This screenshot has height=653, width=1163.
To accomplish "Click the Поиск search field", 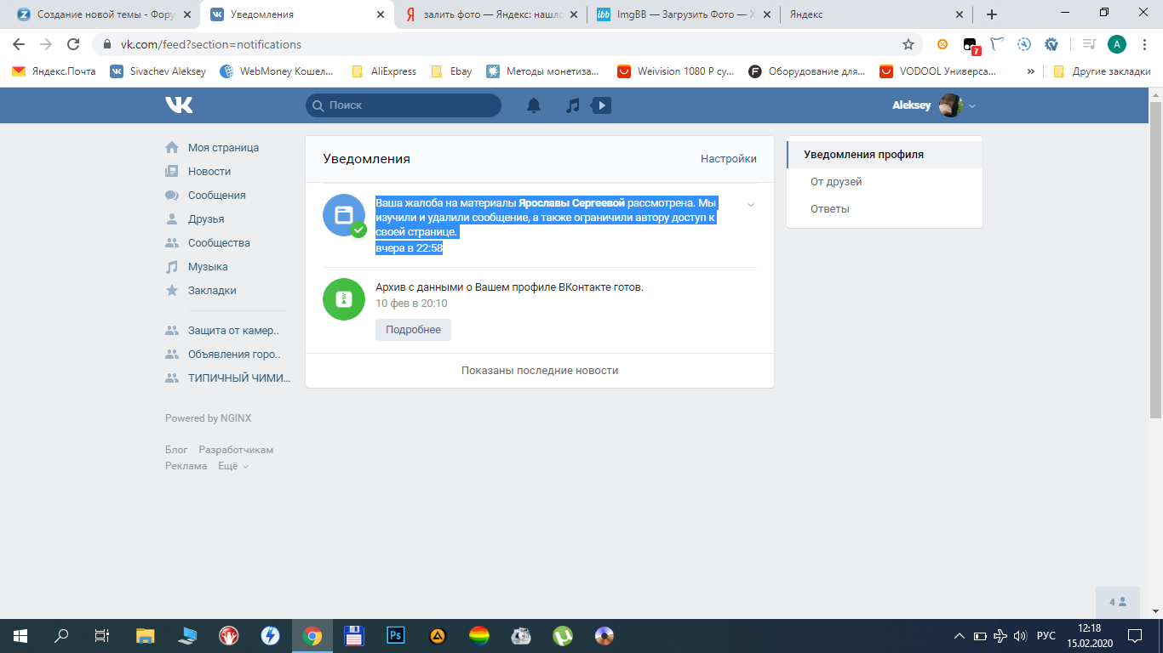I will click(x=404, y=105).
